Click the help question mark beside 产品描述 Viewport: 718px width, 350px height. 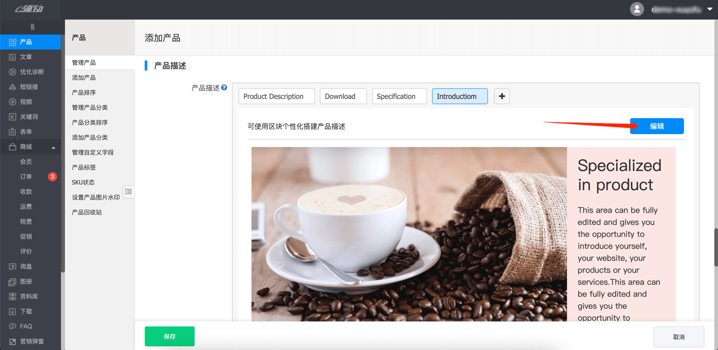tap(224, 88)
